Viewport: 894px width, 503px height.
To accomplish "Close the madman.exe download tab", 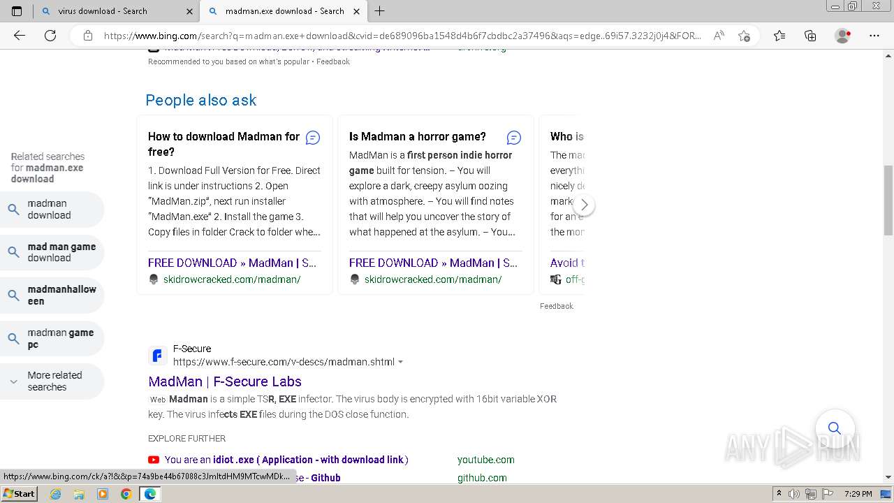I will (357, 11).
